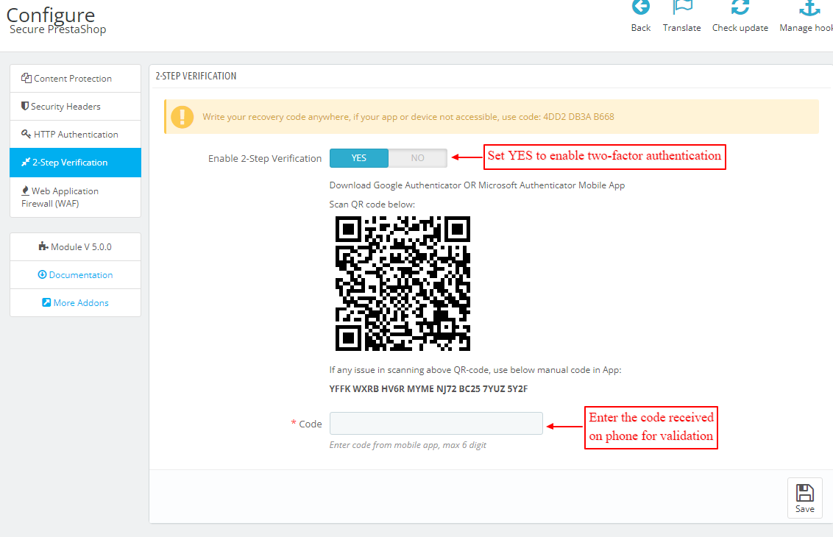Screen dimensions: 833x537
Task: Click the Security Headers shield icon
Action: click(24, 106)
